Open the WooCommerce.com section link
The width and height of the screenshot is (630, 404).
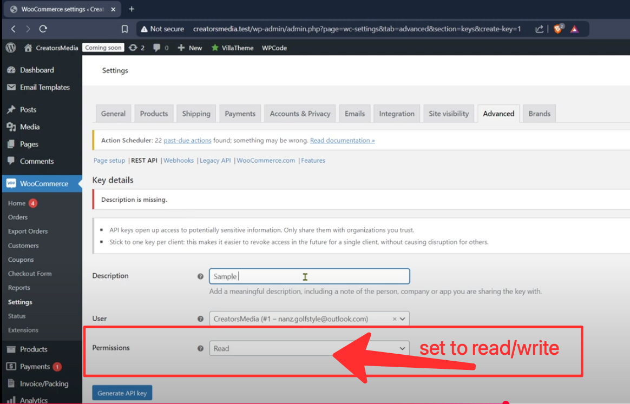click(266, 160)
